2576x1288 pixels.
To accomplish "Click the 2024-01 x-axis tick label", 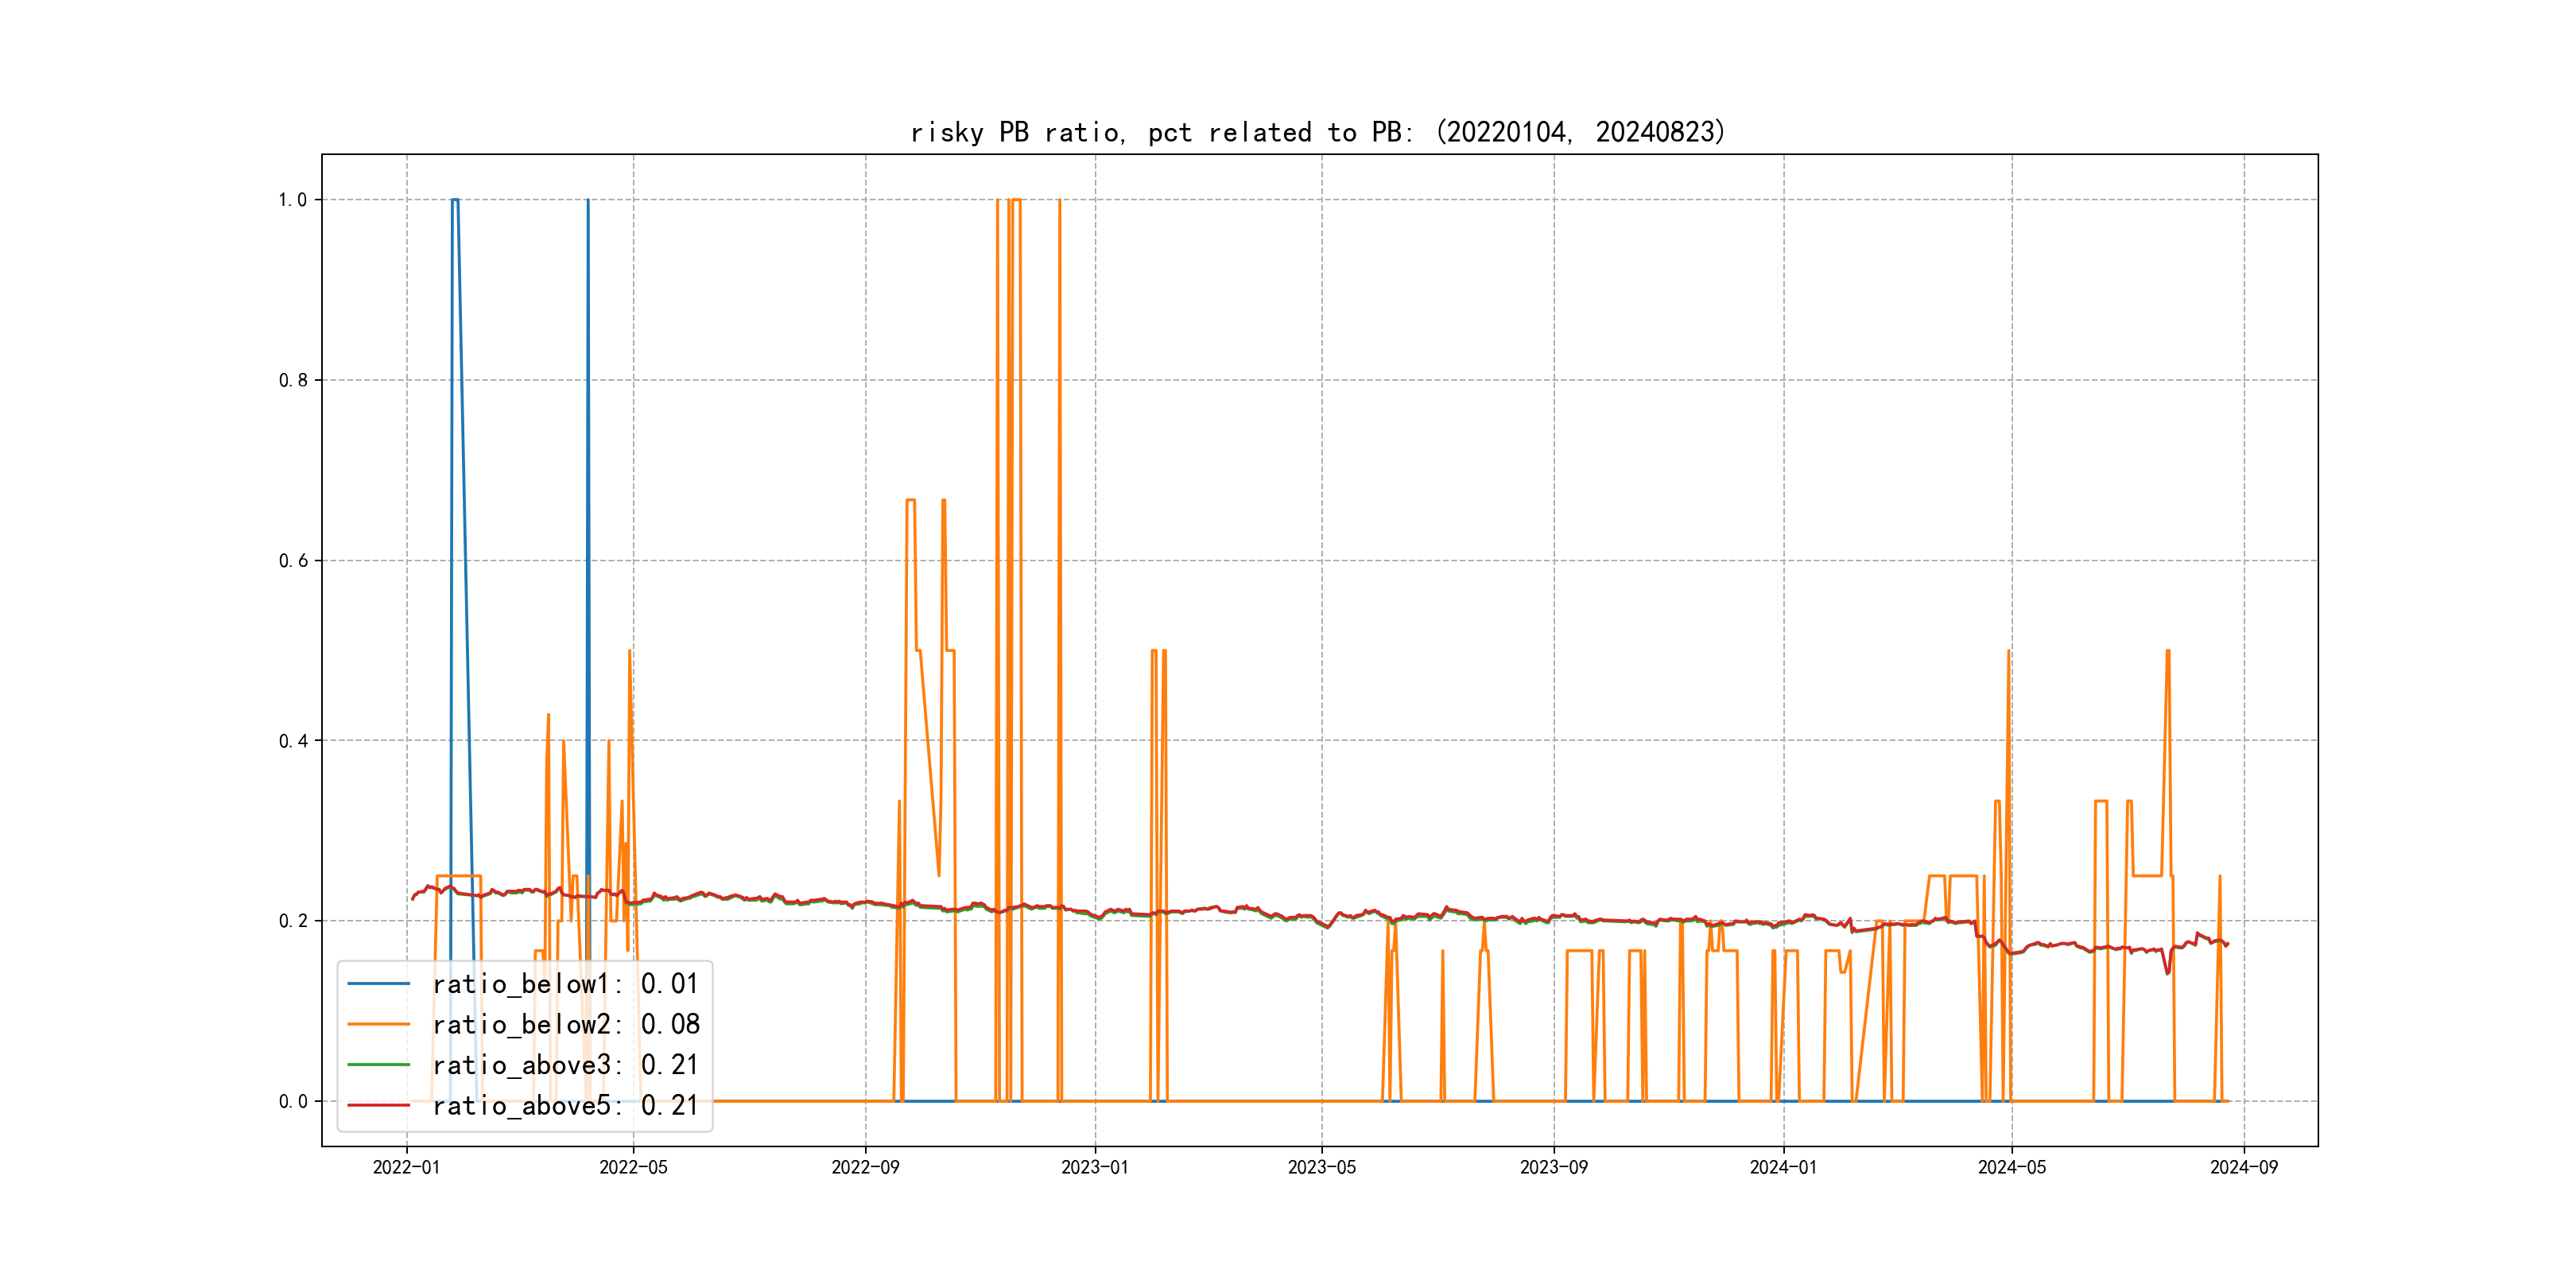I will pos(1783,1168).
